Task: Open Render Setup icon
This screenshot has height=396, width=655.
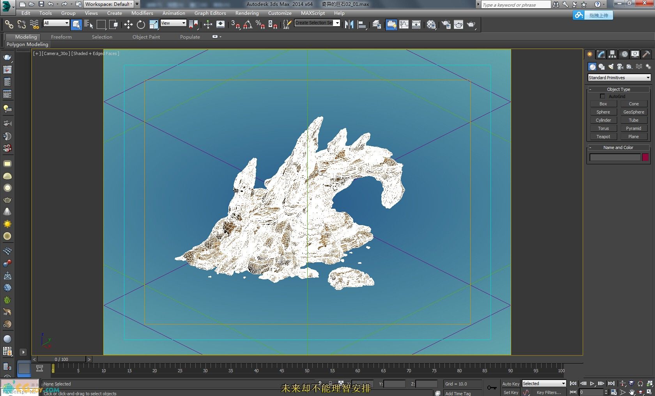Action: (446, 25)
